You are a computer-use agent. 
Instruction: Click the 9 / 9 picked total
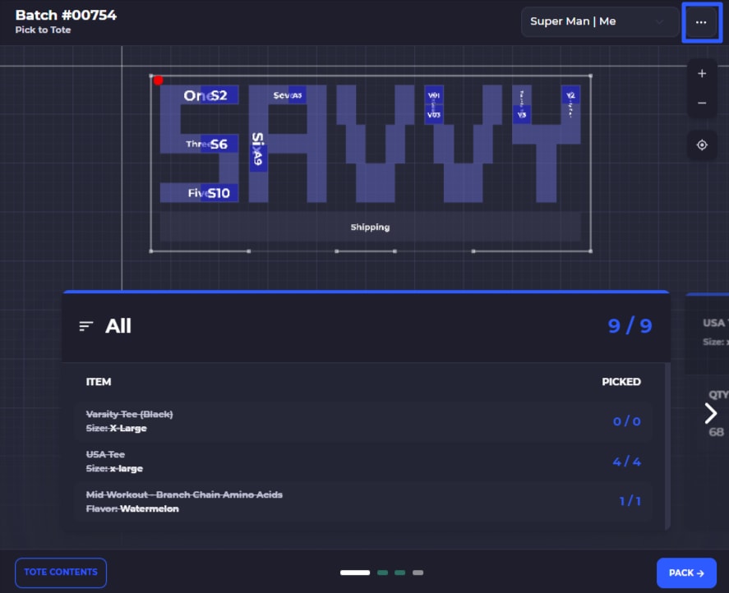(x=630, y=326)
